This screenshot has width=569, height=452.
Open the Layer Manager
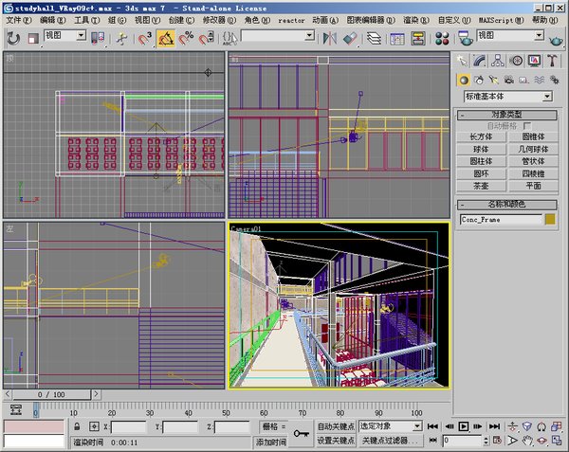[x=374, y=39]
